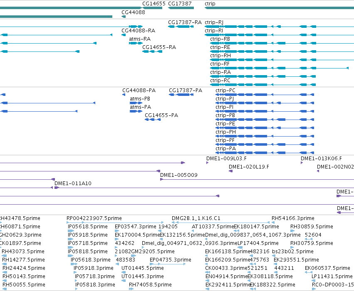Open the CG17387-RA transcript label
Viewport: 354px width, 291px height.
[185, 22]
